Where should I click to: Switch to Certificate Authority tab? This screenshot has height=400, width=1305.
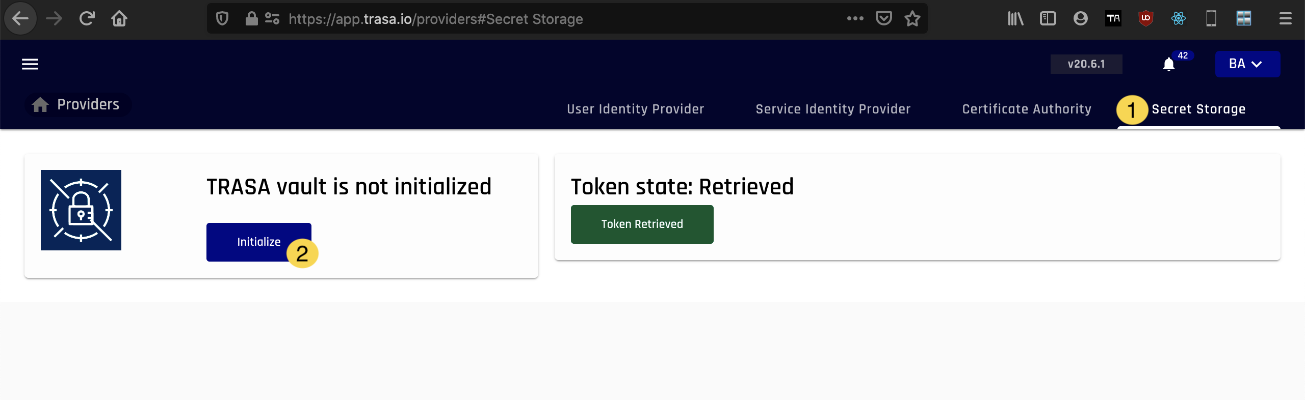point(1026,109)
